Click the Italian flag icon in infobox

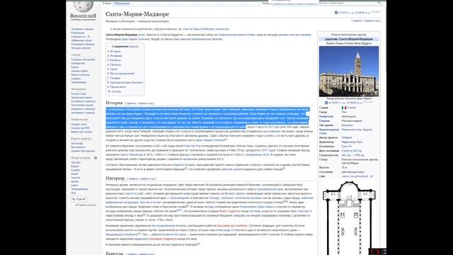coord(344,108)
